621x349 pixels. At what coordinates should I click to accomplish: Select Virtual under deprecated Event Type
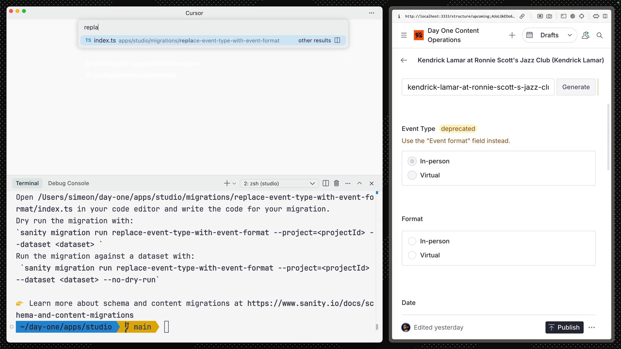click(x=412, y=175)
